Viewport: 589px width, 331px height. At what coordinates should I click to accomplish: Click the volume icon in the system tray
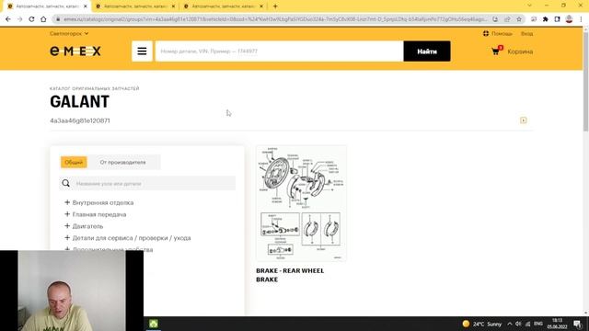click(518, 324)
